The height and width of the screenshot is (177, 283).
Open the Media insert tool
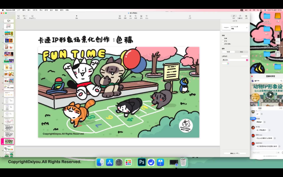pos(141,16)
